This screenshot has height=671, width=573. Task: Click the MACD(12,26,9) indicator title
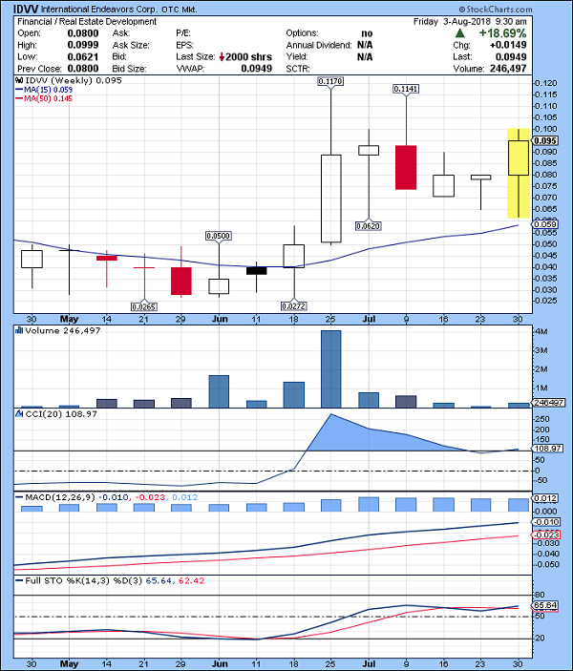click(x=60, y=497)
